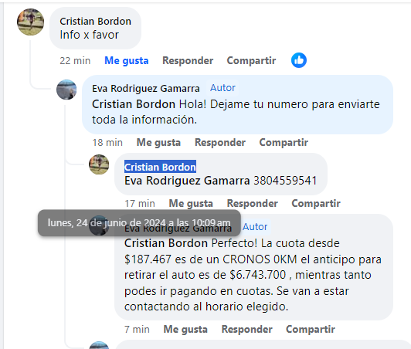
Task: Open Eva Rodriguez Gamarra name in first reply
Action: point(146,89)
